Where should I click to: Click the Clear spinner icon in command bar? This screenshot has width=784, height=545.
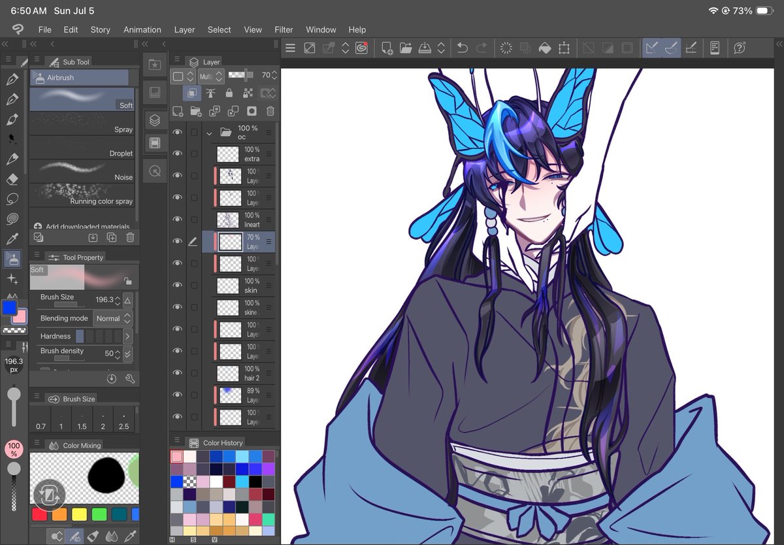coord(506,48)
